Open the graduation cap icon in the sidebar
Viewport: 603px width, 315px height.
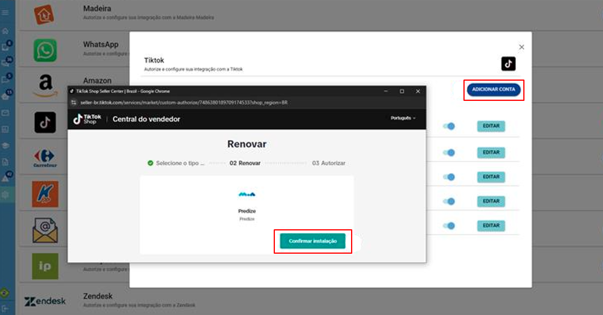coord(5,145)
